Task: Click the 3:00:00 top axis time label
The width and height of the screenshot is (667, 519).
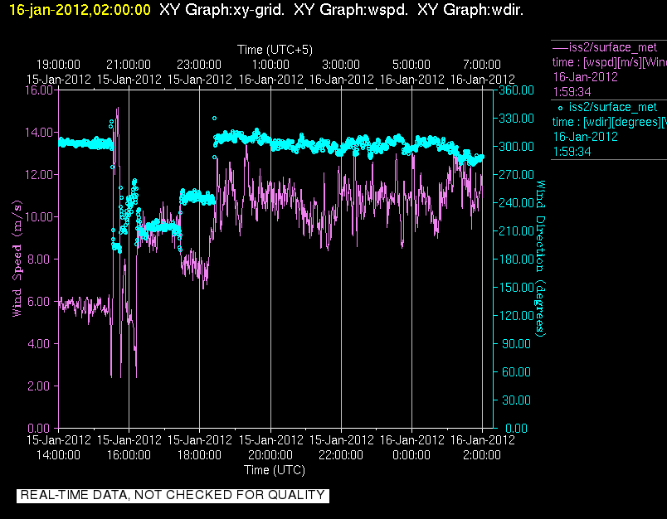Action: click(341, 65)
